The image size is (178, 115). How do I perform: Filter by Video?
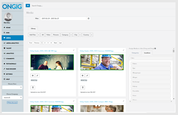click(x=48, y=35)
